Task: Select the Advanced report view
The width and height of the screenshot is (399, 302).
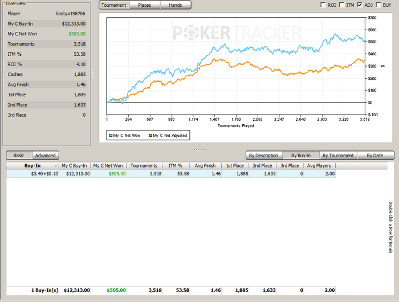Action: (45, 156)
